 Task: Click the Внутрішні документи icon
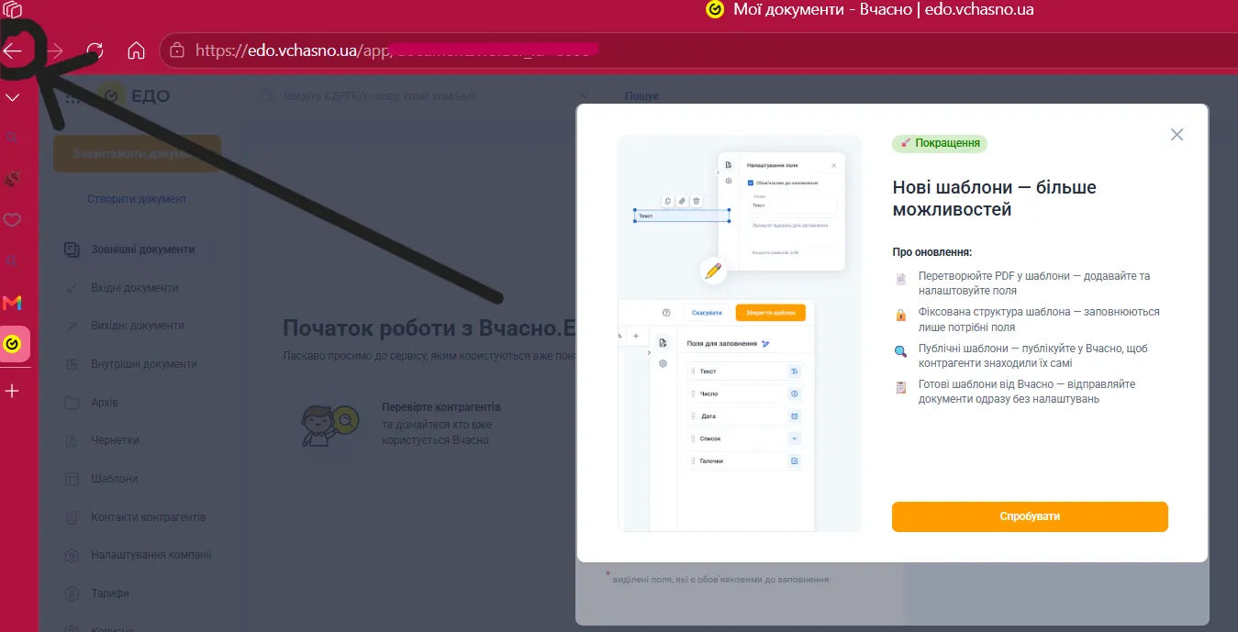(72, 364)
